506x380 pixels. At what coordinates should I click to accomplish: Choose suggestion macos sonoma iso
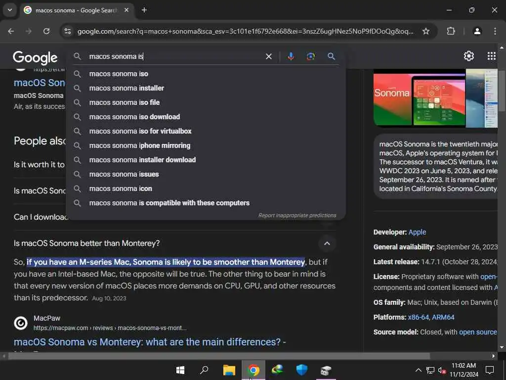click(x=206, y=74)
